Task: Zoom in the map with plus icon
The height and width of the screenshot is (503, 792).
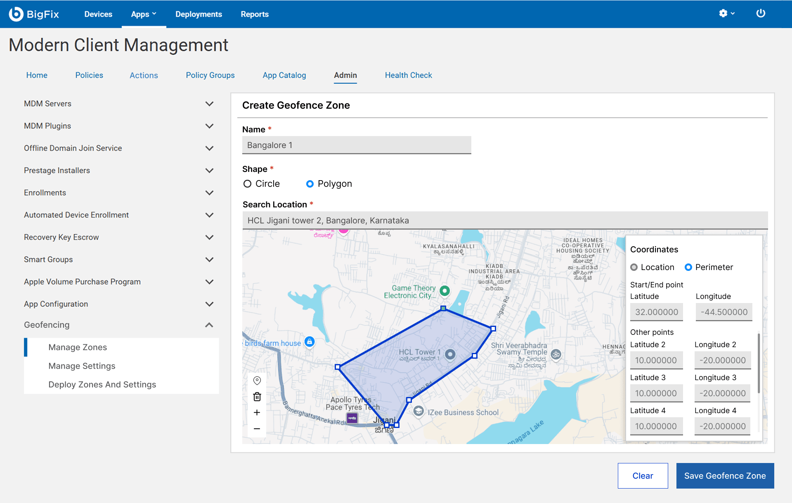Action: (x=257, y=412)
